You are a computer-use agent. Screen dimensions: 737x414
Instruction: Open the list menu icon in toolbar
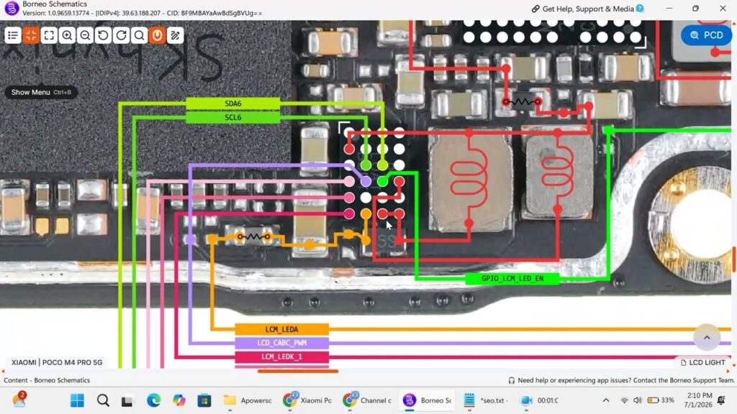[x=13, y=35]
